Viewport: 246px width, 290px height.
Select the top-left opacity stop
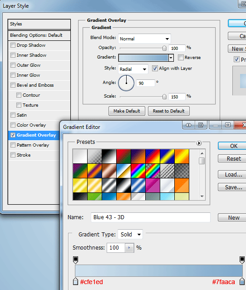tap(75, 260)
